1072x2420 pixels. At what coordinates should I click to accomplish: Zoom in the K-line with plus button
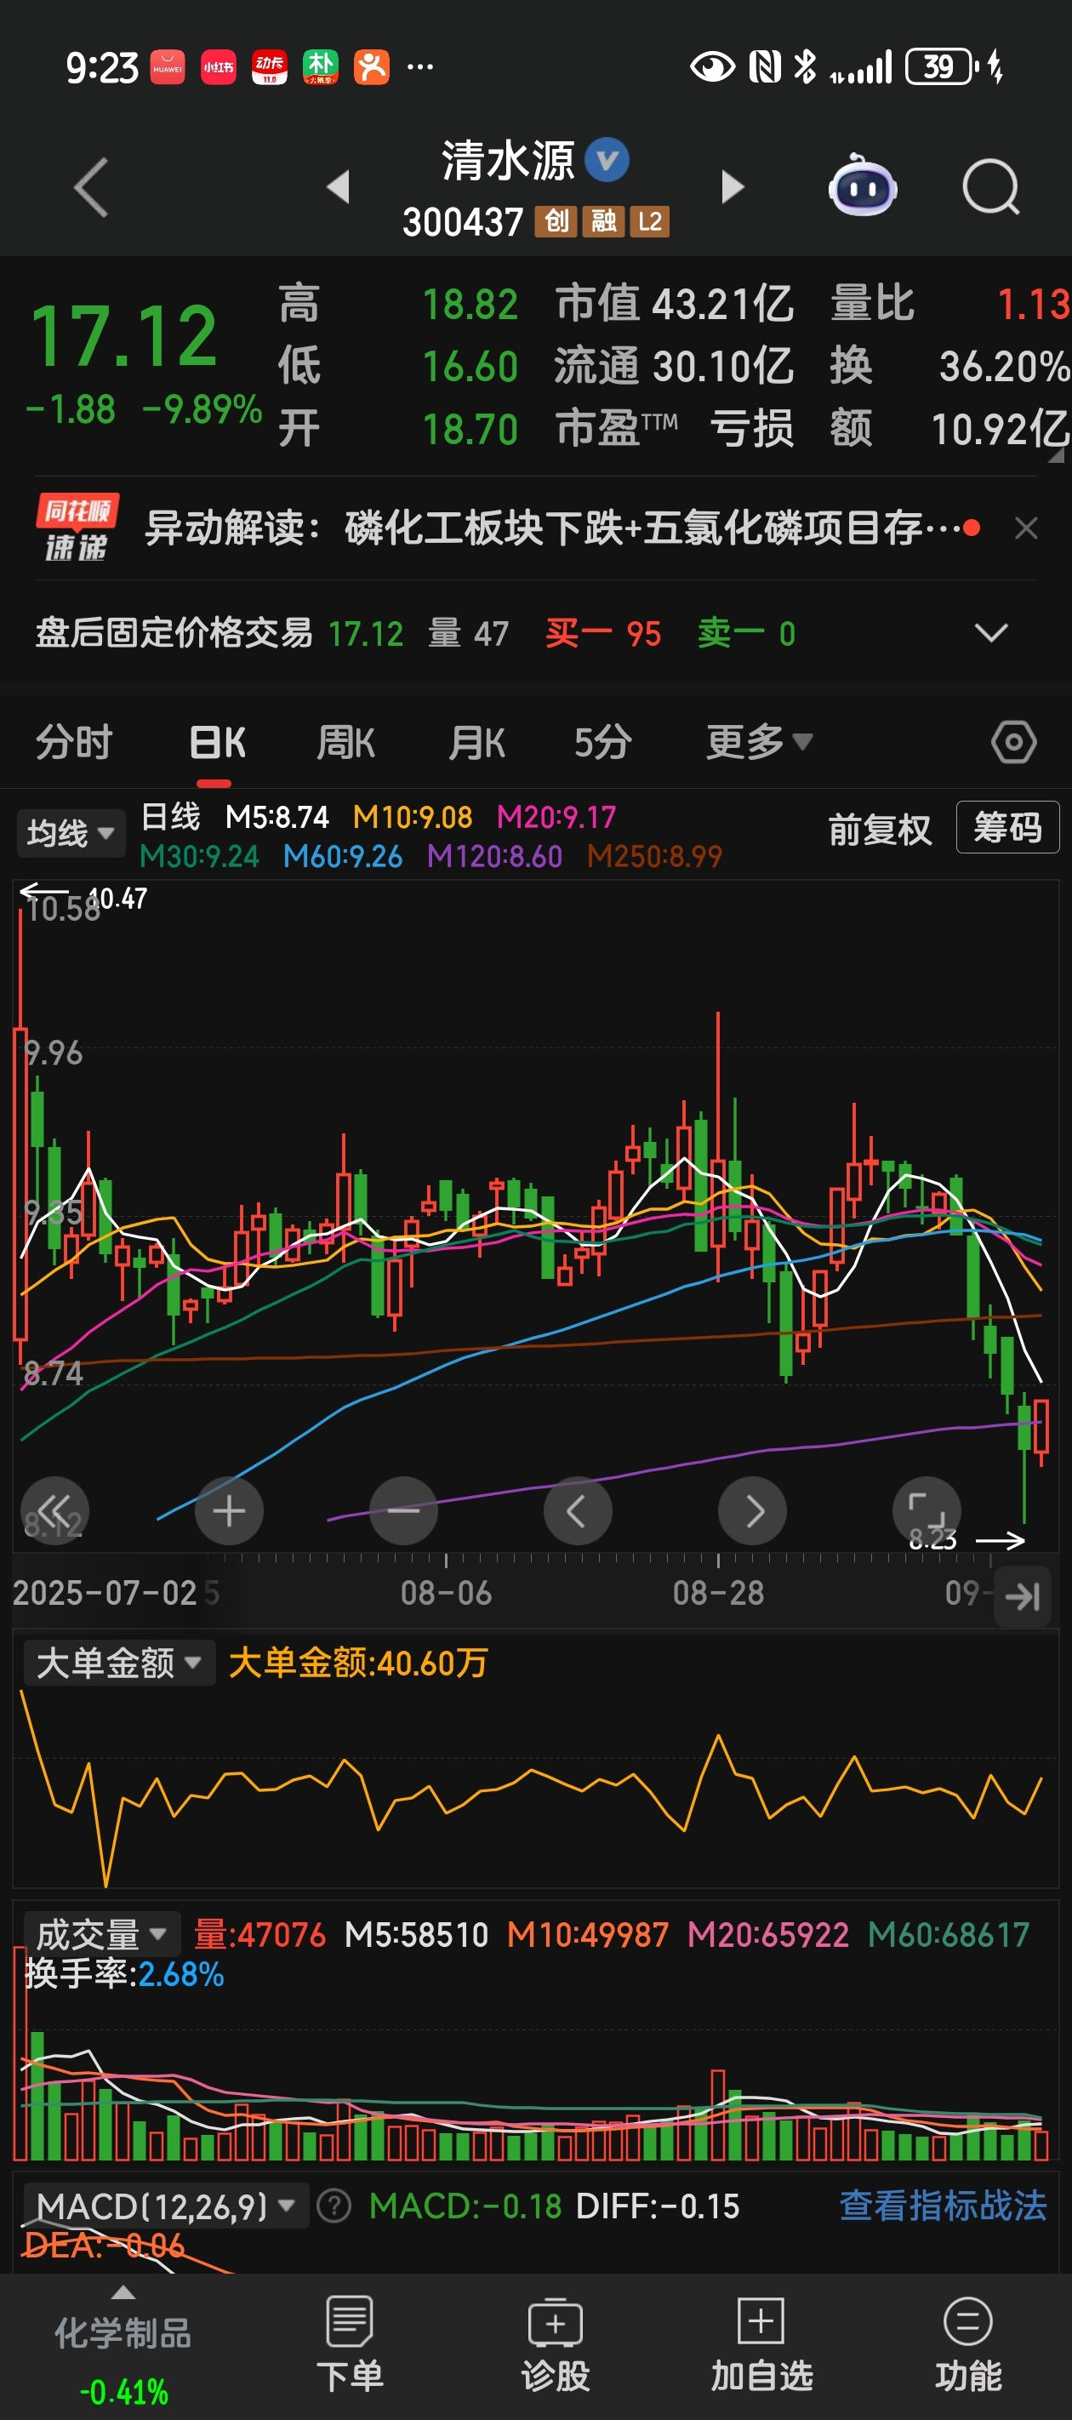point(229,1511)
